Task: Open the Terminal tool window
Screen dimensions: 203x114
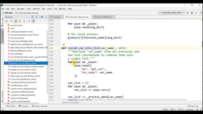Action: [x=23, y=106]
